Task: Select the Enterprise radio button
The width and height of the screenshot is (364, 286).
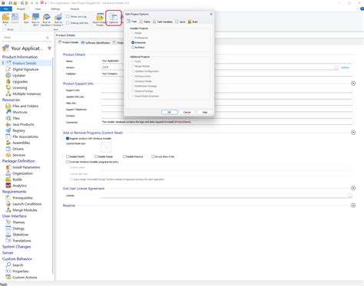Action: 133,42
